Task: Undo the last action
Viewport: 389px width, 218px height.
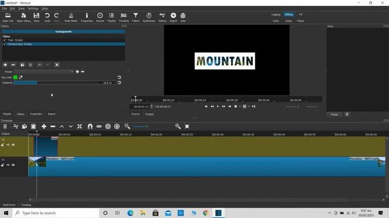Action: tap(47, 18)
